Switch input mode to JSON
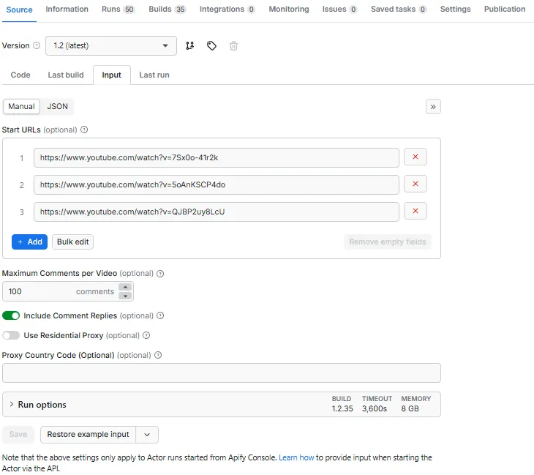 tap(57, 107)
